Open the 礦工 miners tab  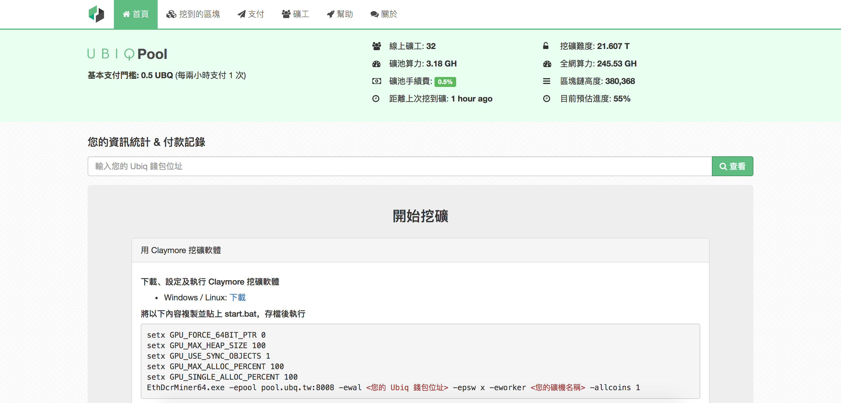point(296,14)
